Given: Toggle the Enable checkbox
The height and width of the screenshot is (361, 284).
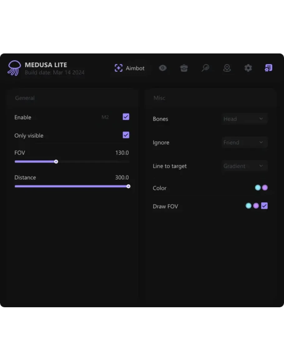Looking at the screenshot, I should [x=126, y=117].
